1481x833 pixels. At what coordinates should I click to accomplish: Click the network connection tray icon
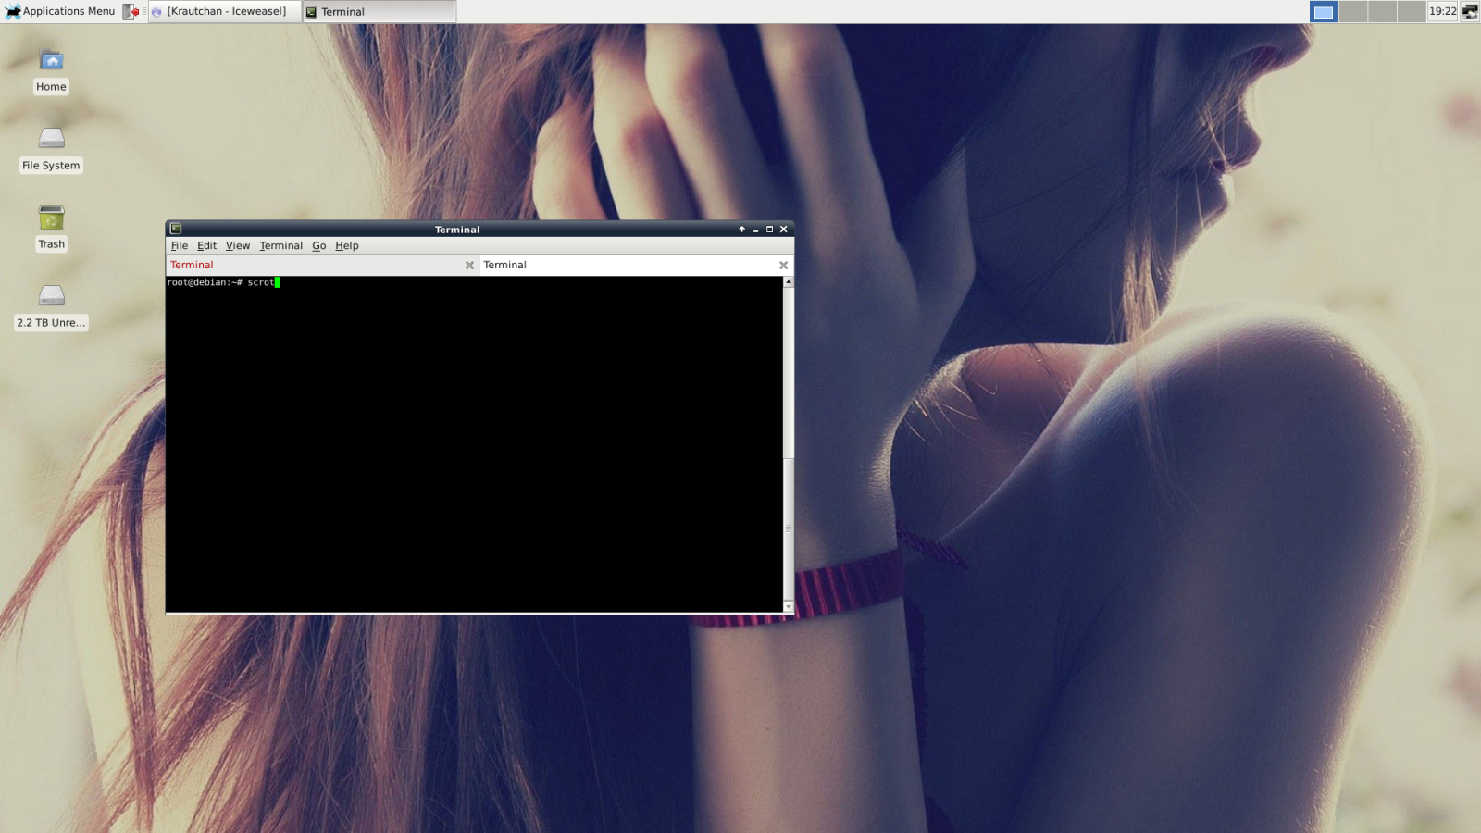[x=1469, y=12]
